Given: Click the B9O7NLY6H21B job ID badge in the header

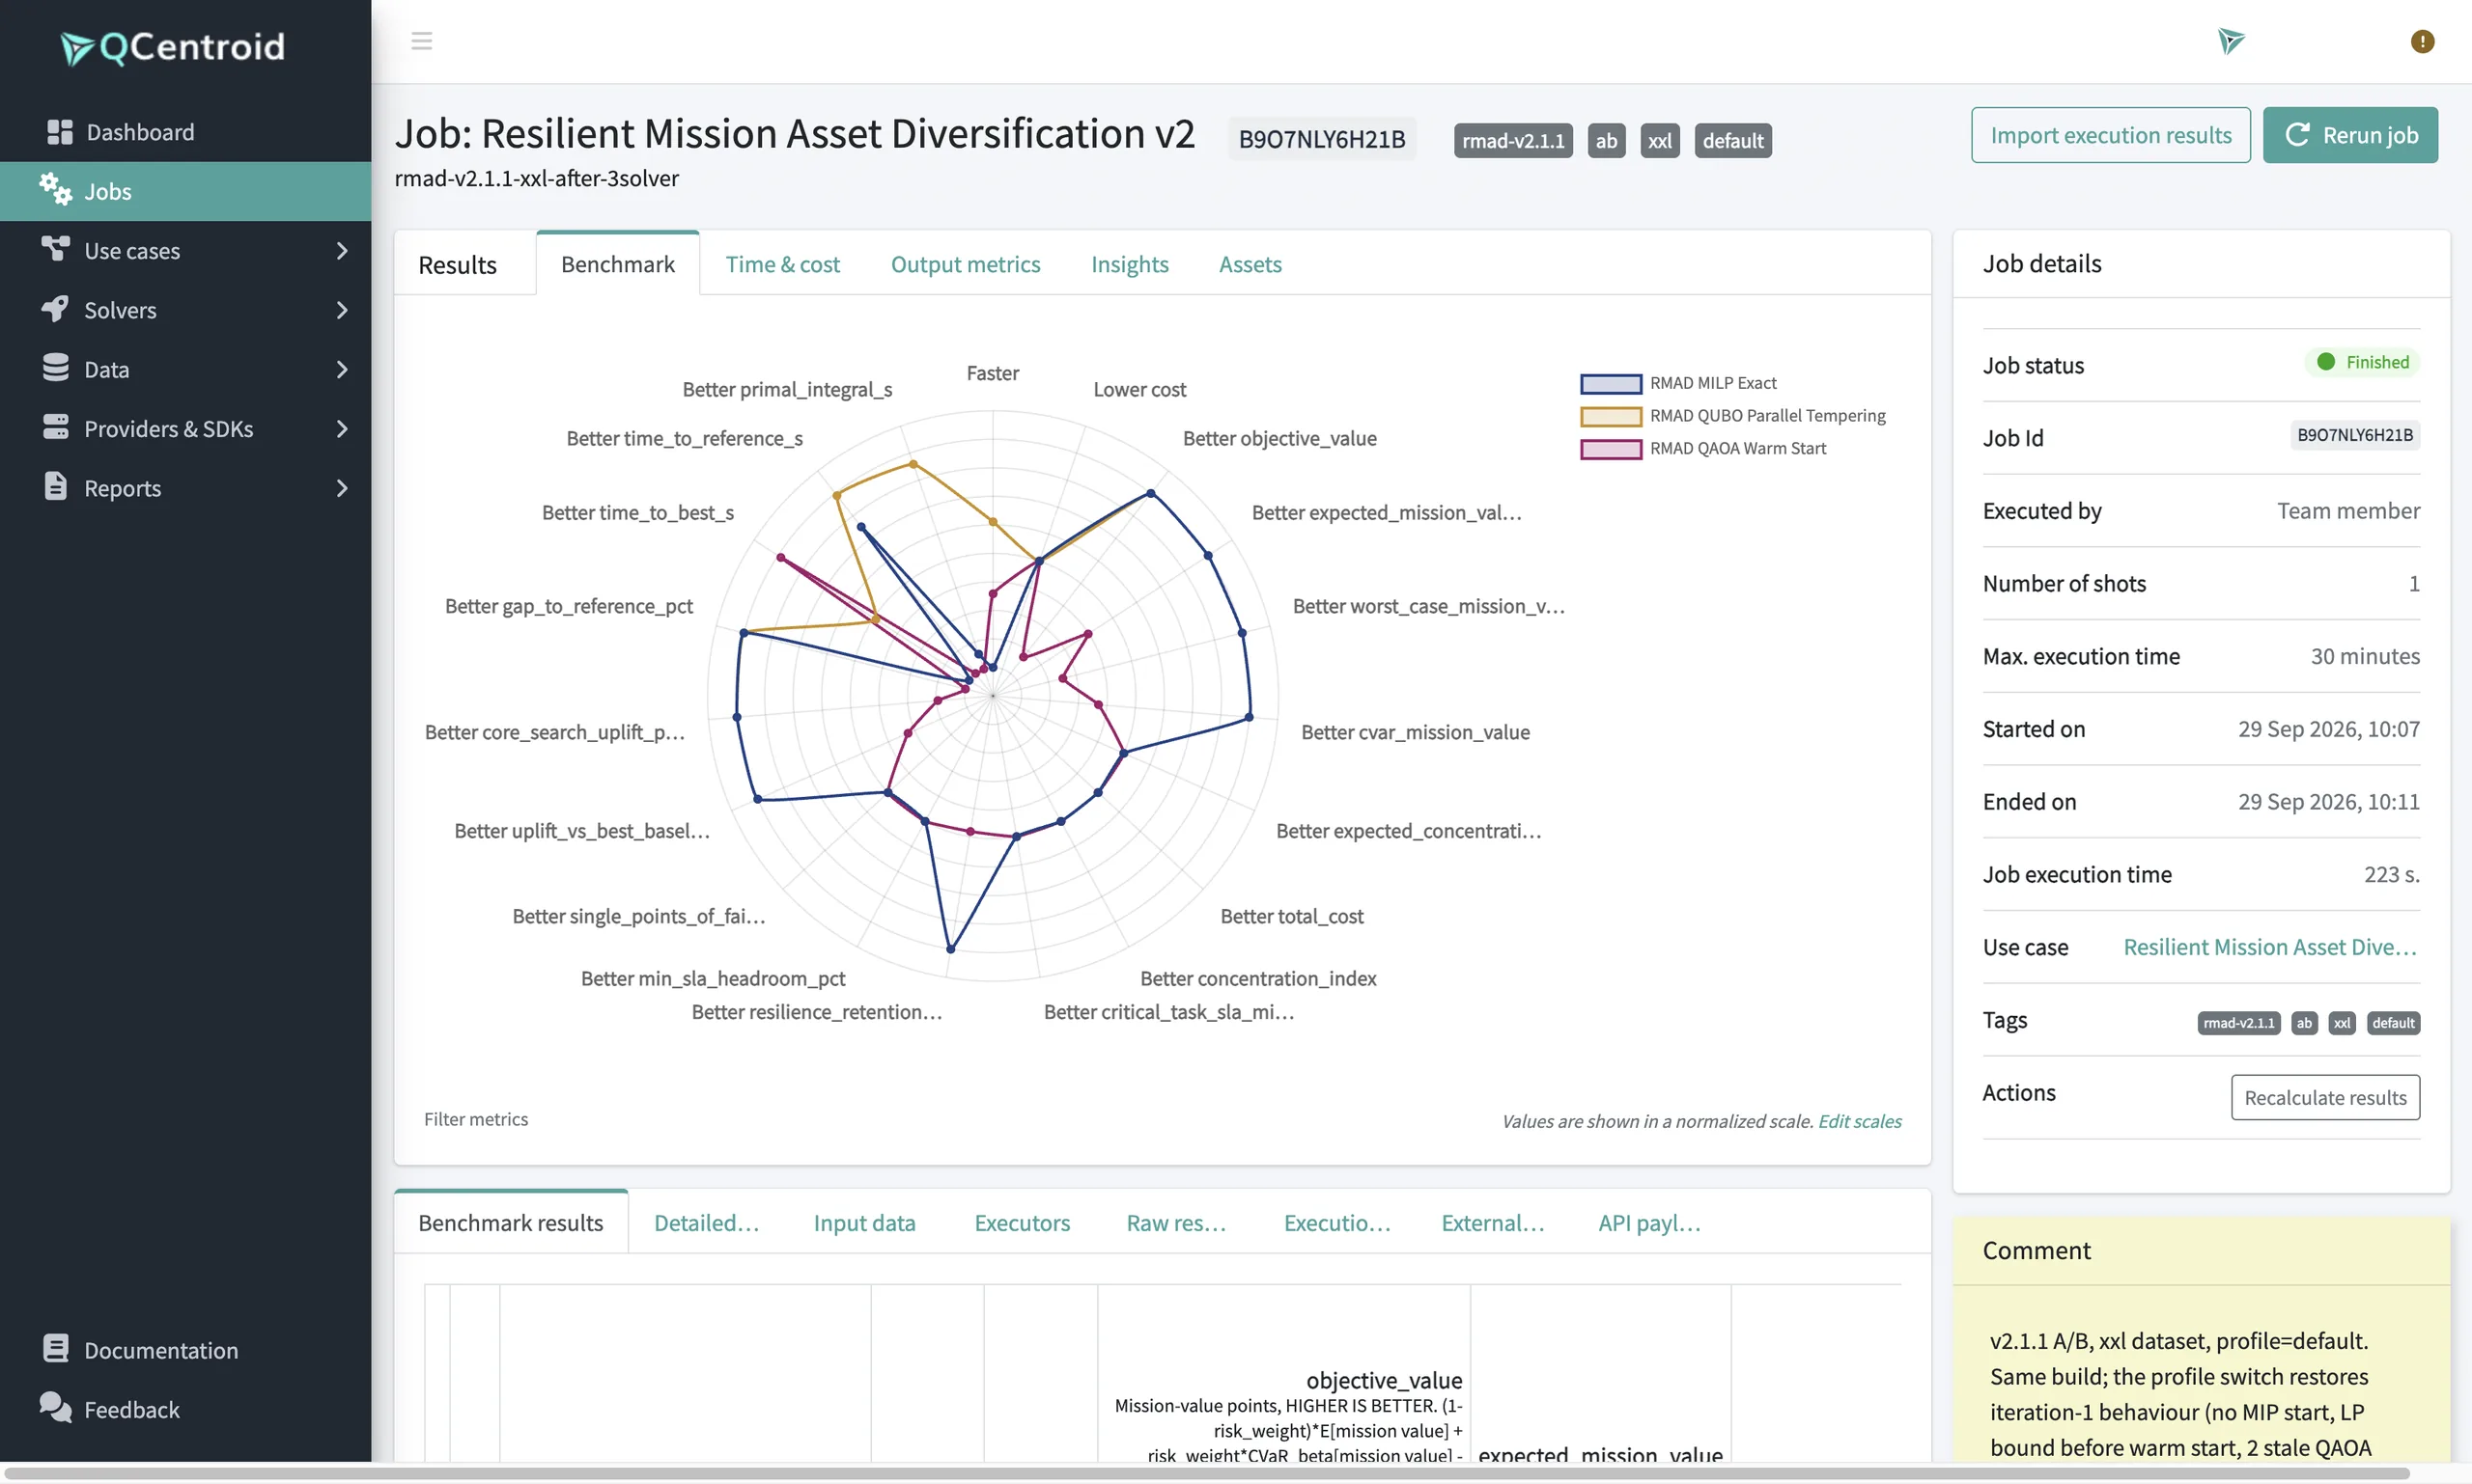Looking at the screenshot, I should click(x=1322, y=139).
